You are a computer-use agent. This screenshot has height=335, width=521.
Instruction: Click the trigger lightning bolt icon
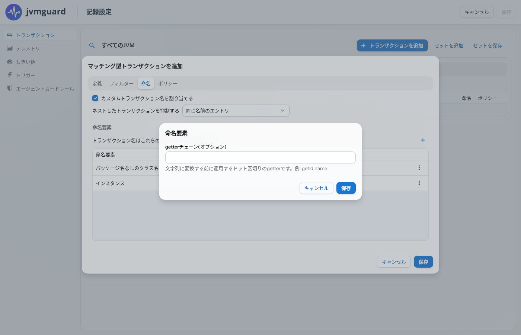[10, 75]
